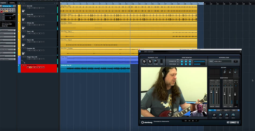Click the TALKB talkback knob

point(144,61)
